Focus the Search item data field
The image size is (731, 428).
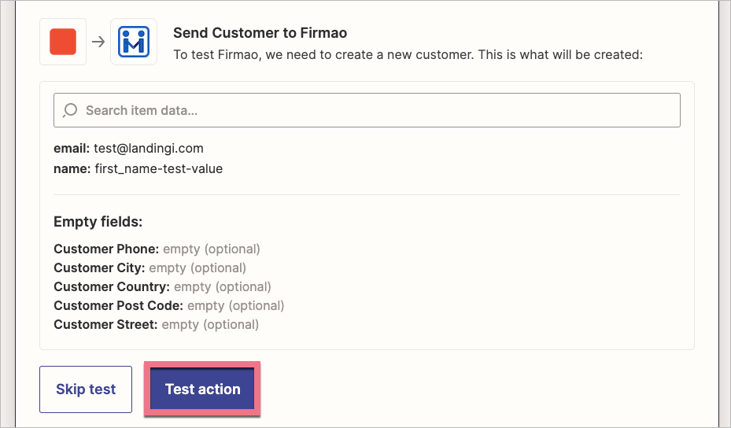coord(378,110)
